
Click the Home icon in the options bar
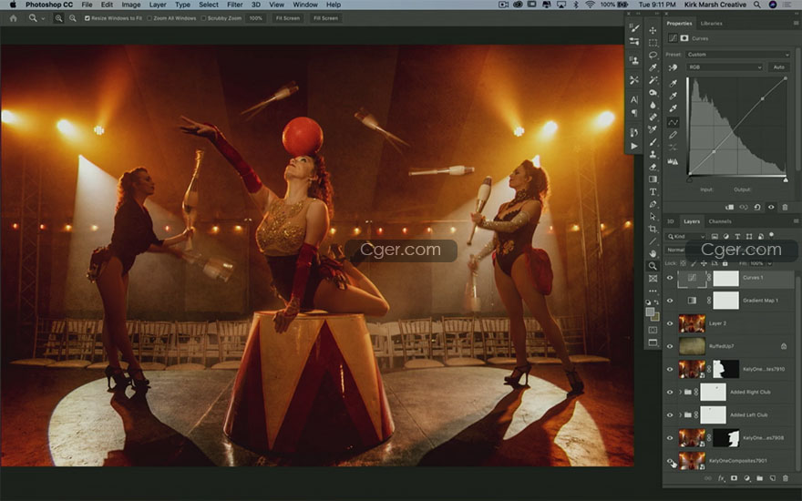pos(14,18)
